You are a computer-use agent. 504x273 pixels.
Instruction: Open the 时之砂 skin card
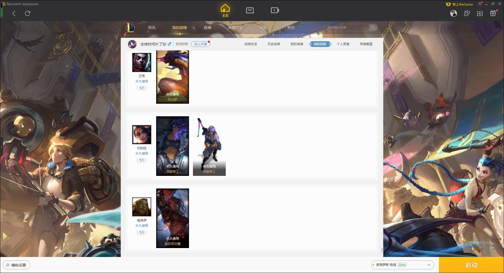pyautogui.click(x=172, y=77)
